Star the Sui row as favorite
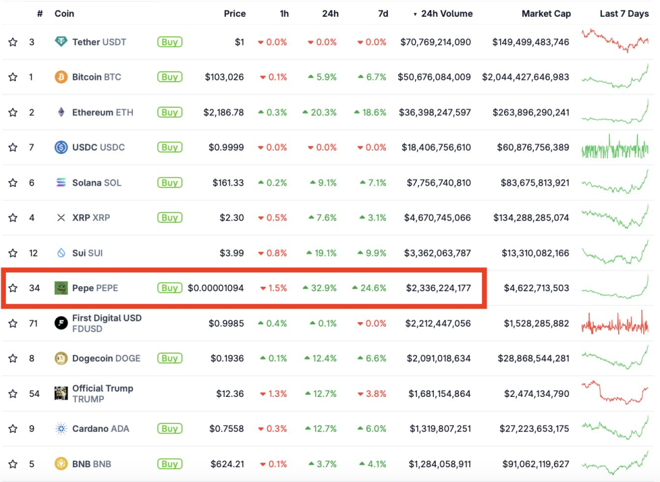This screenshot has height=482, width=660. point(13,253)
